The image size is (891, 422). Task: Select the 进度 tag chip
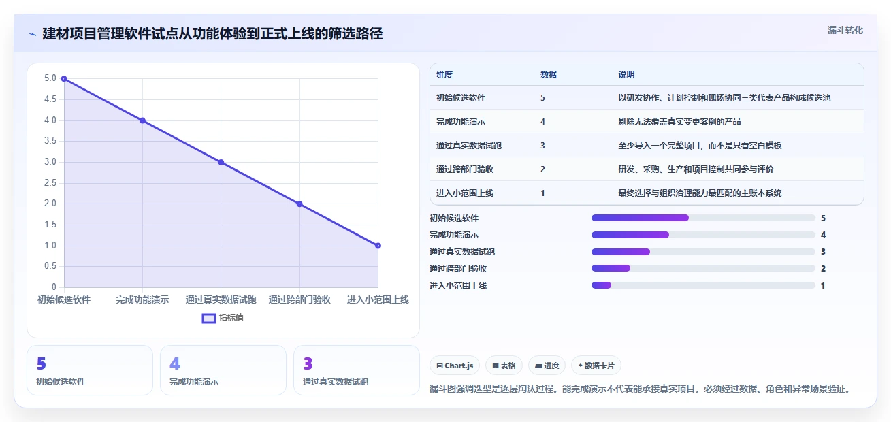click(x=547, y=366)
